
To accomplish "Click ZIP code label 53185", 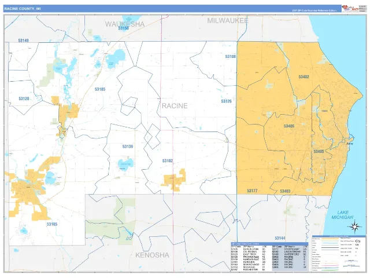I will pos(100,89).
